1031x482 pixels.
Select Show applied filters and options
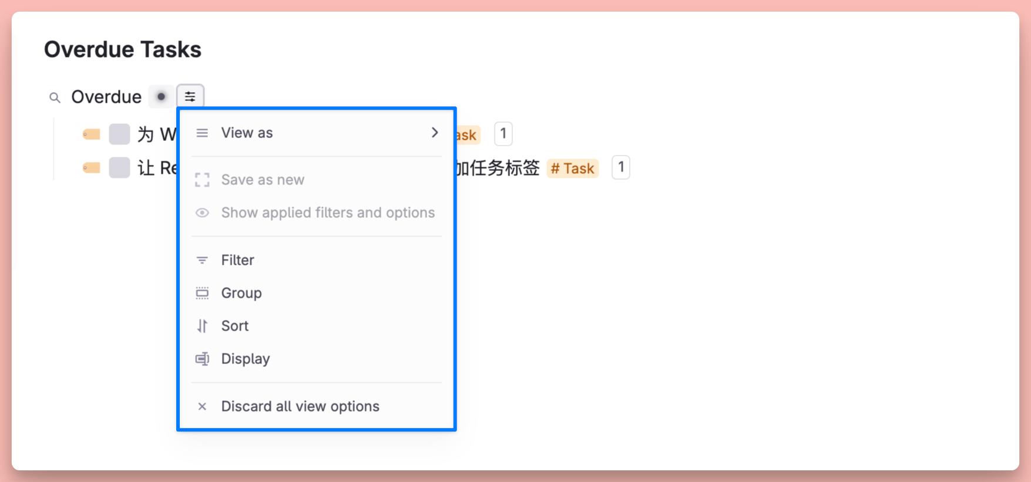coord(317,213)
